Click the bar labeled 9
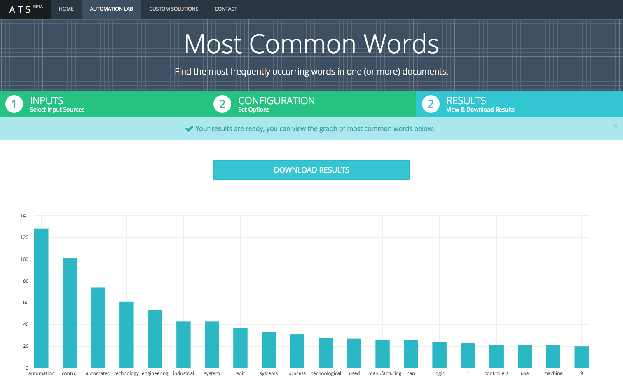623x387 pixels. [x=581, y=357]
